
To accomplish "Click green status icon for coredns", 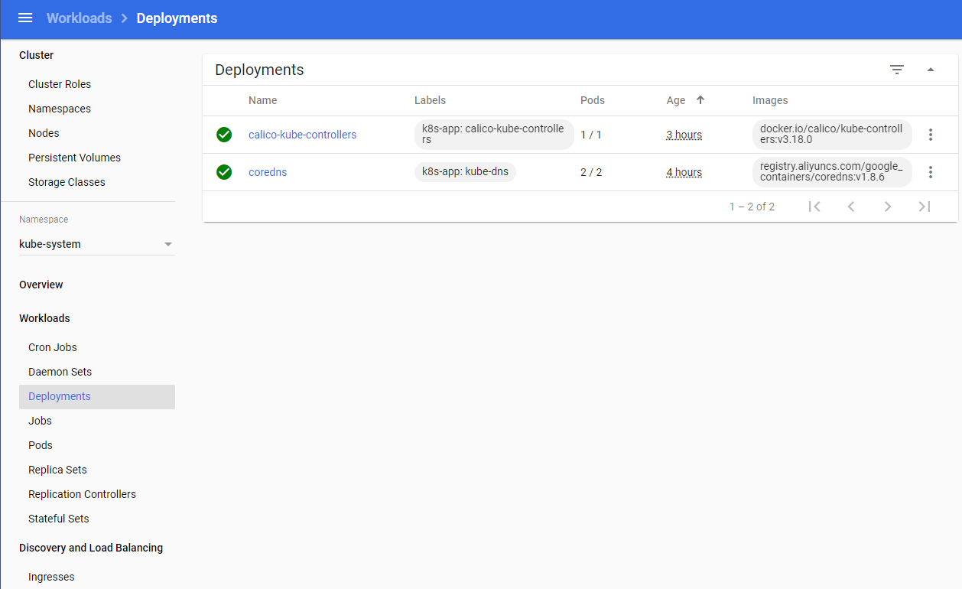I will tap(224, 172).
